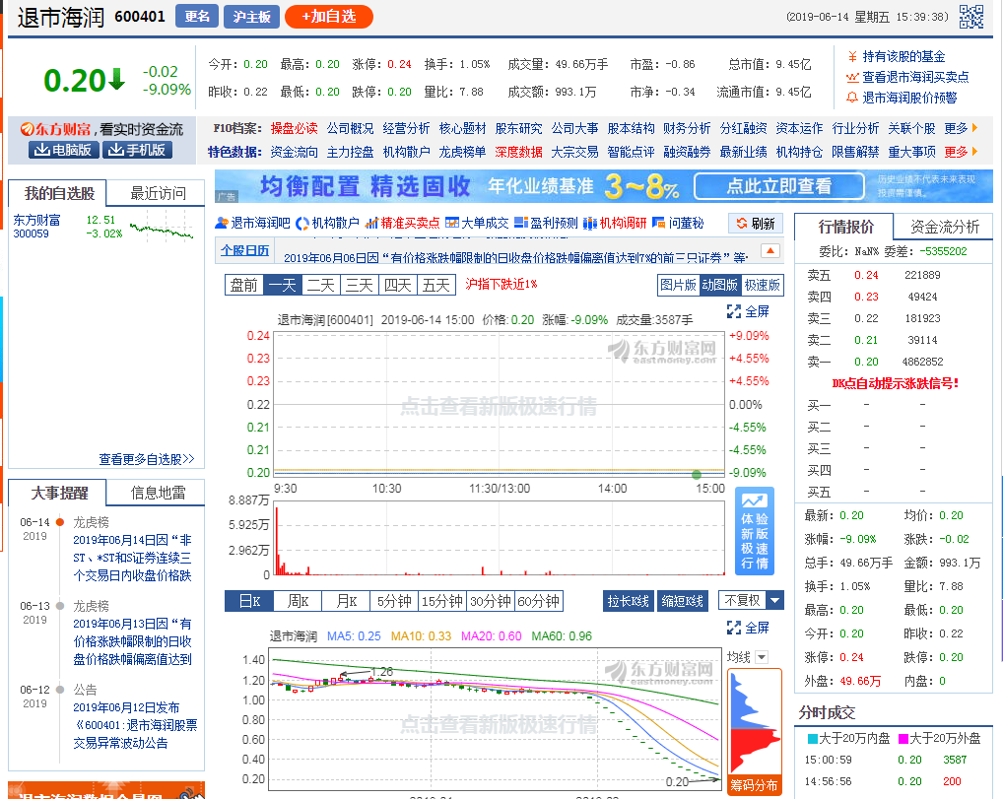Click the 沪主板 button
This screenshot has height=799, width=1003.
251,17
